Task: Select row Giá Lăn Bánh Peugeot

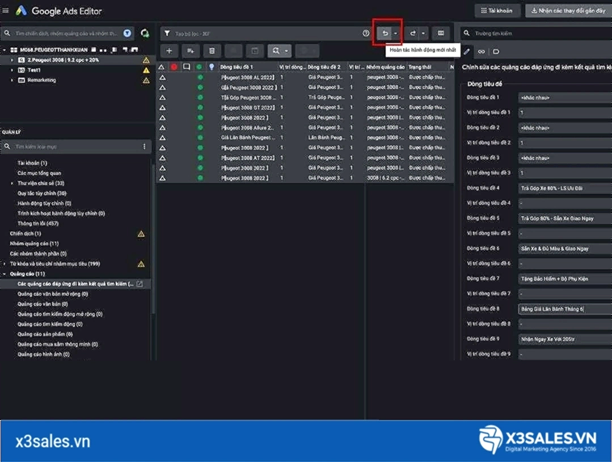Action: click(305, 138)
